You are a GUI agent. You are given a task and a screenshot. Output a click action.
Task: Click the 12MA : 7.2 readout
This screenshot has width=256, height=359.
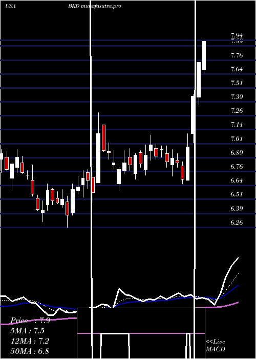[30, 341]
